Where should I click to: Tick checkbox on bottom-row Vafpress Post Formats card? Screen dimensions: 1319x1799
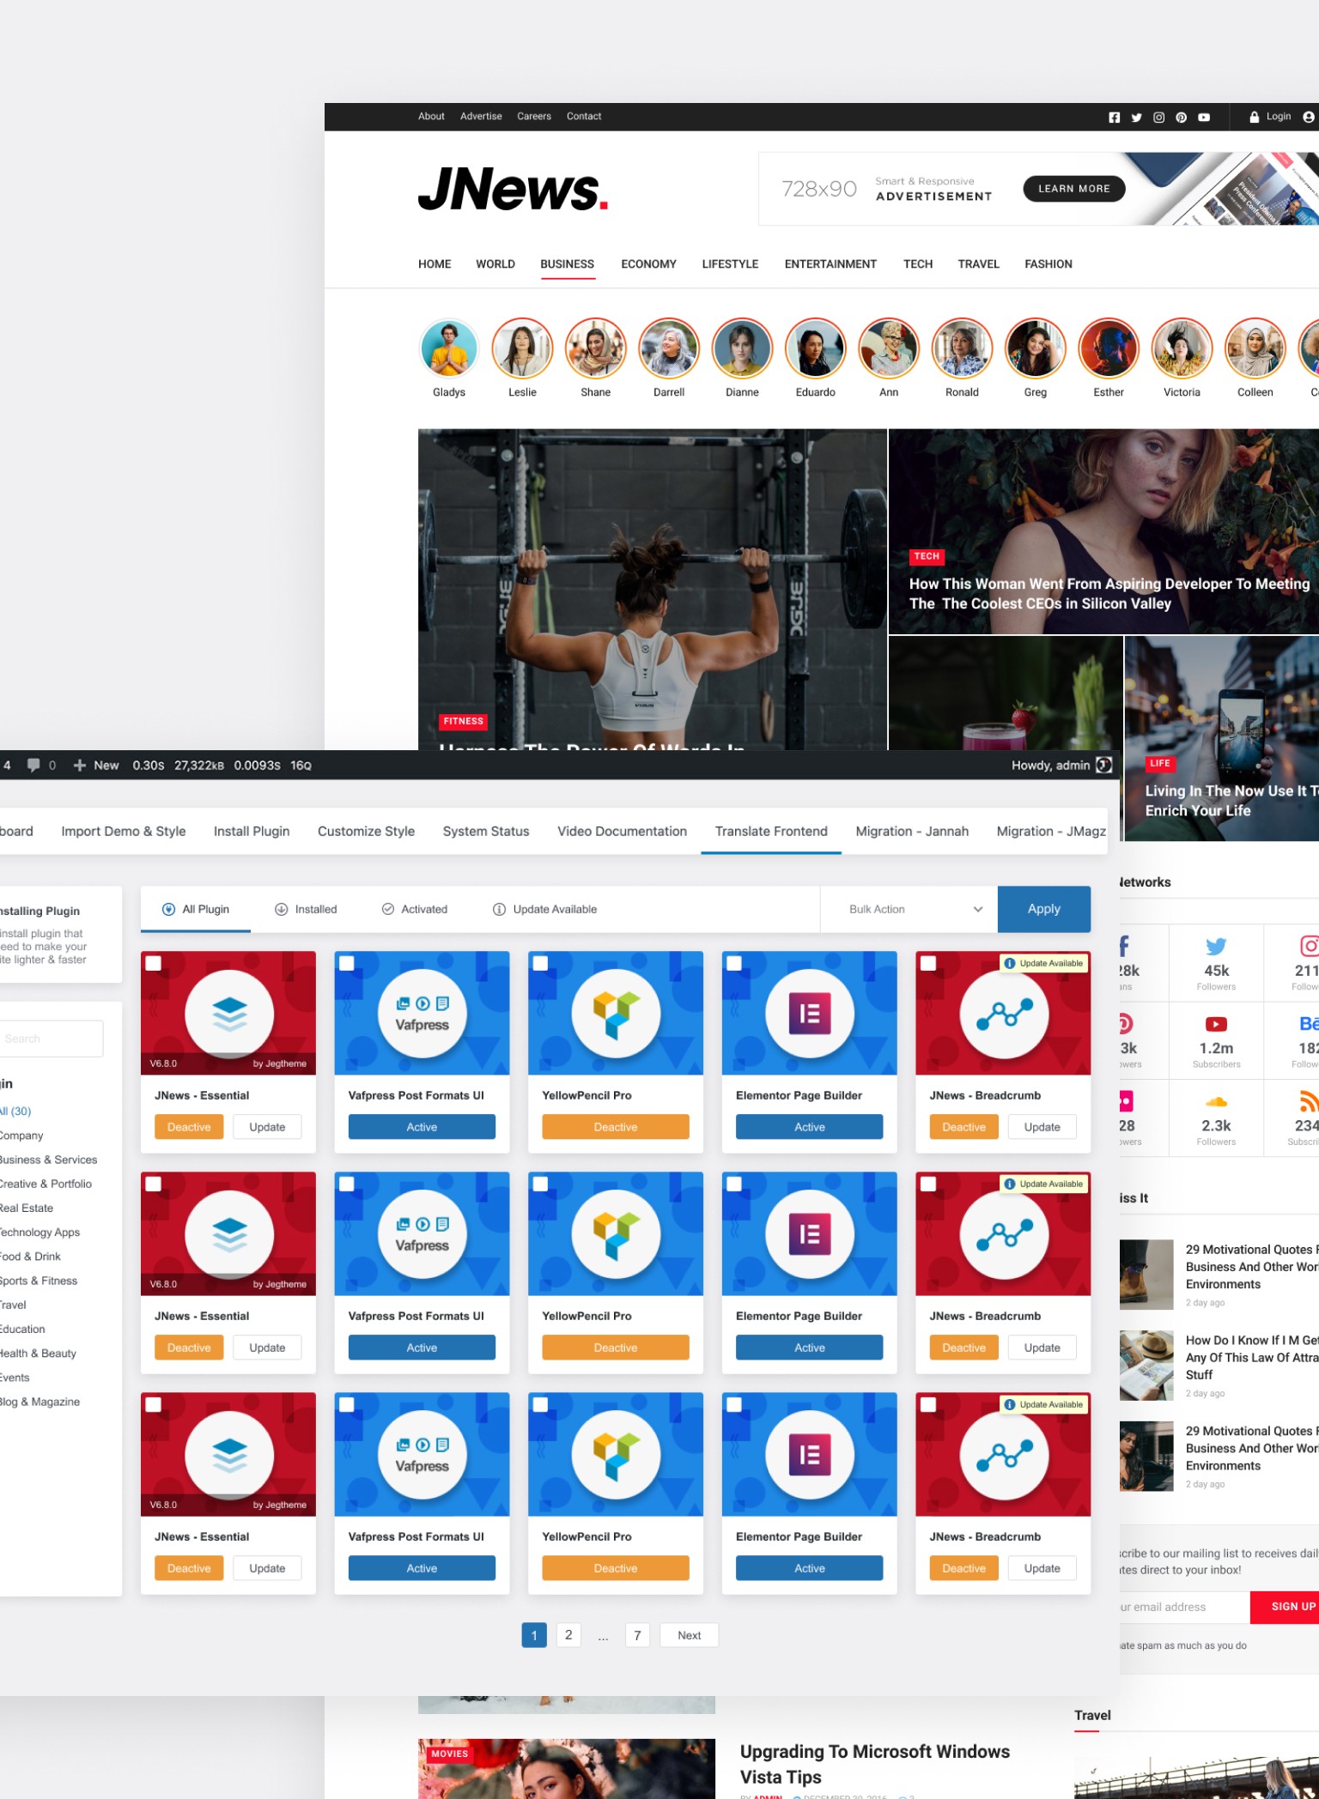pos(347,1404)
